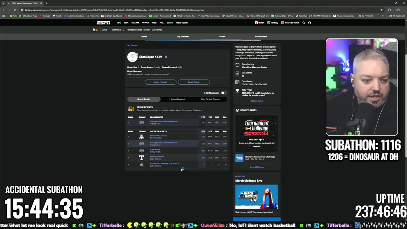Open the Official Rules link
The width and height of the screenshot is (407, 229).
point(257,101)
